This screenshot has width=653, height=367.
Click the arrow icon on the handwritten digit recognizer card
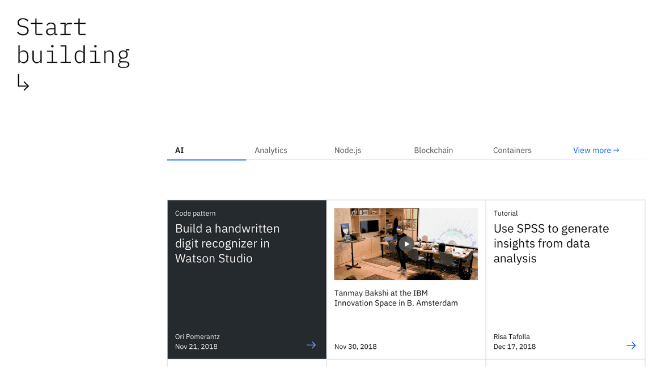[x=311, y=345]
